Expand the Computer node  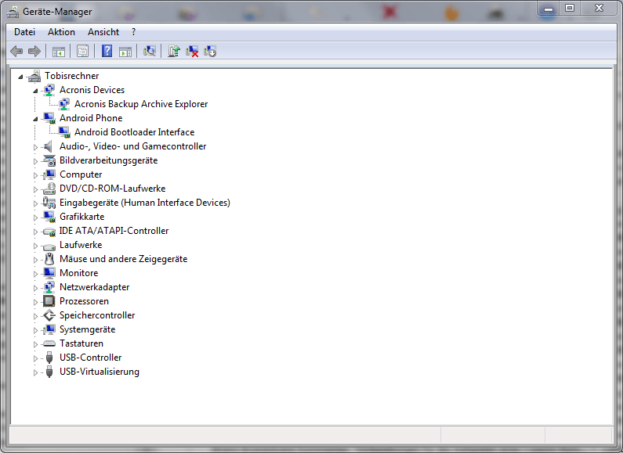pyautogui.click(x=35, y=175)
